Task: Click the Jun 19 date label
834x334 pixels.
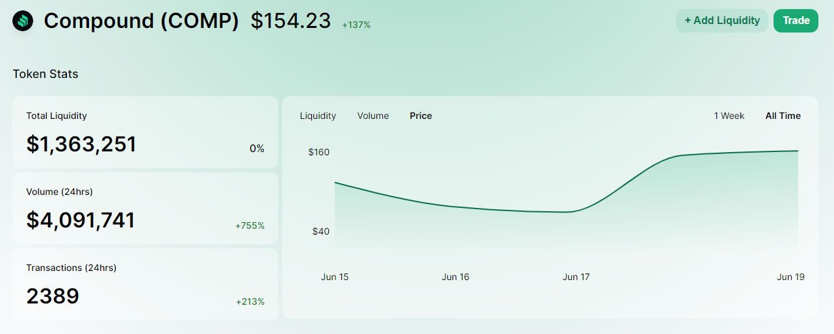Action: click(x=790, y=277)
